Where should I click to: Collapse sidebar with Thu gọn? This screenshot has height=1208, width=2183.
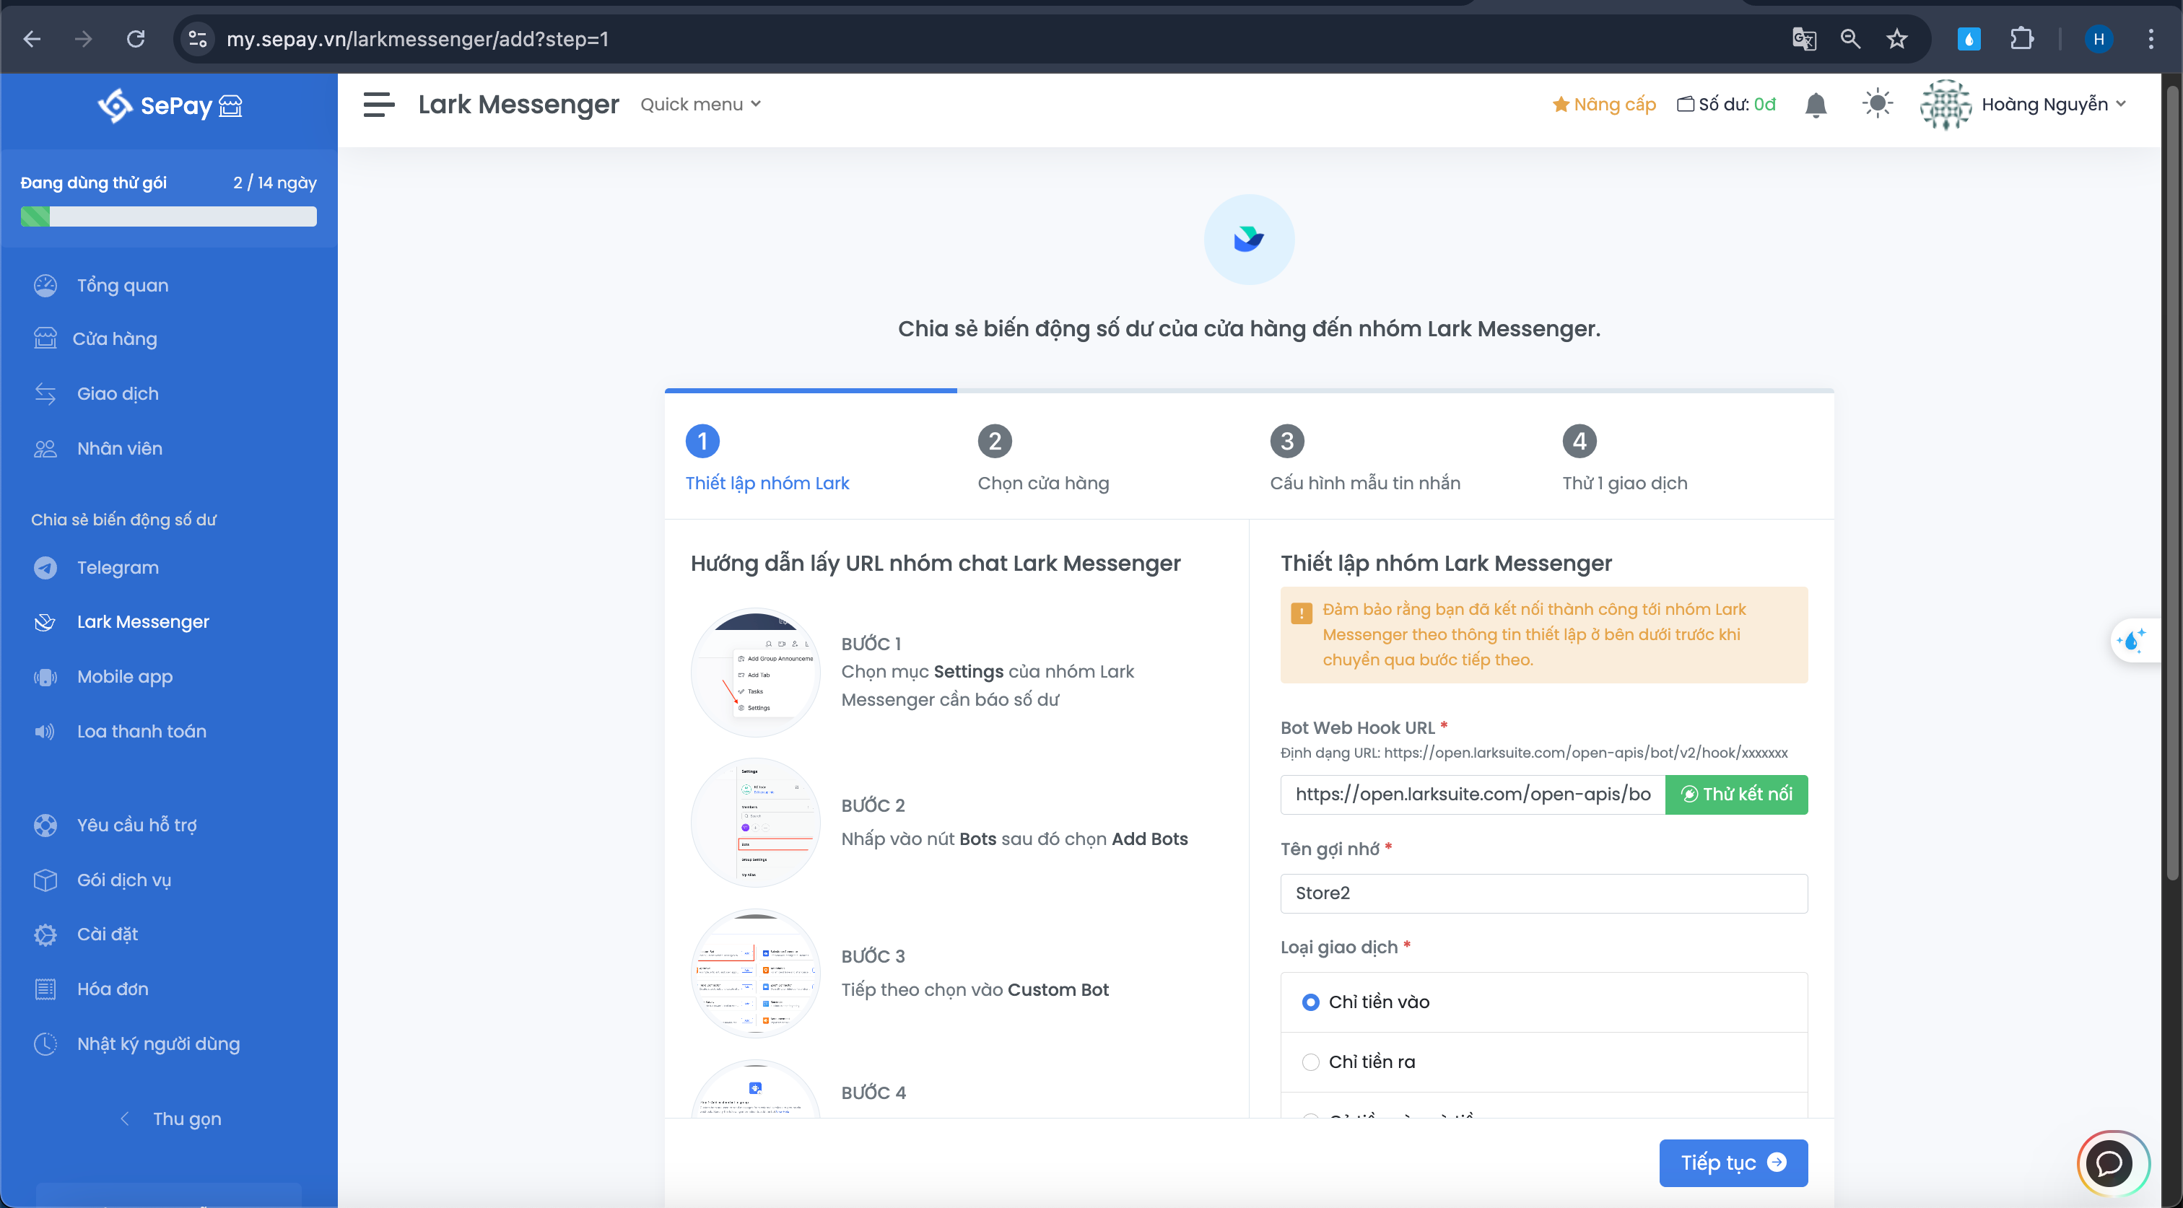(x=170, y=1119)
